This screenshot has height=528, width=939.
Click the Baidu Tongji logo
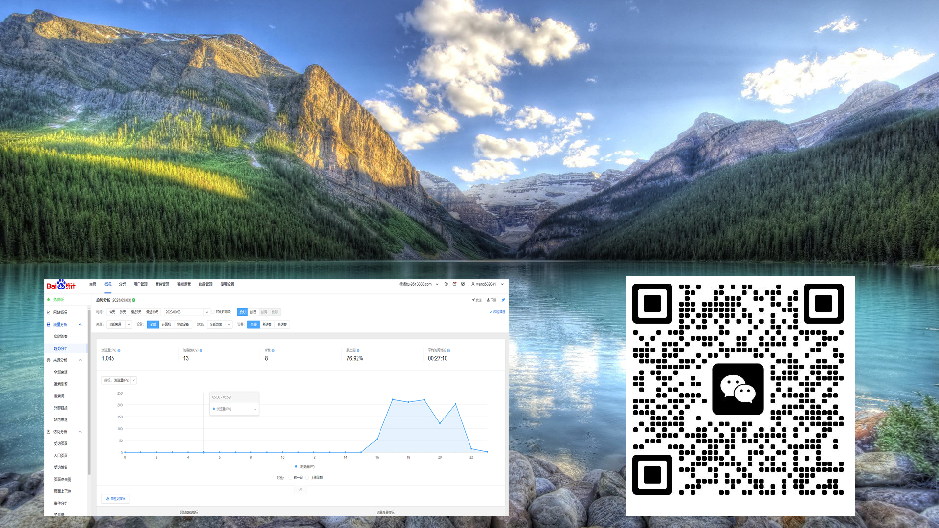coord(61,286)
